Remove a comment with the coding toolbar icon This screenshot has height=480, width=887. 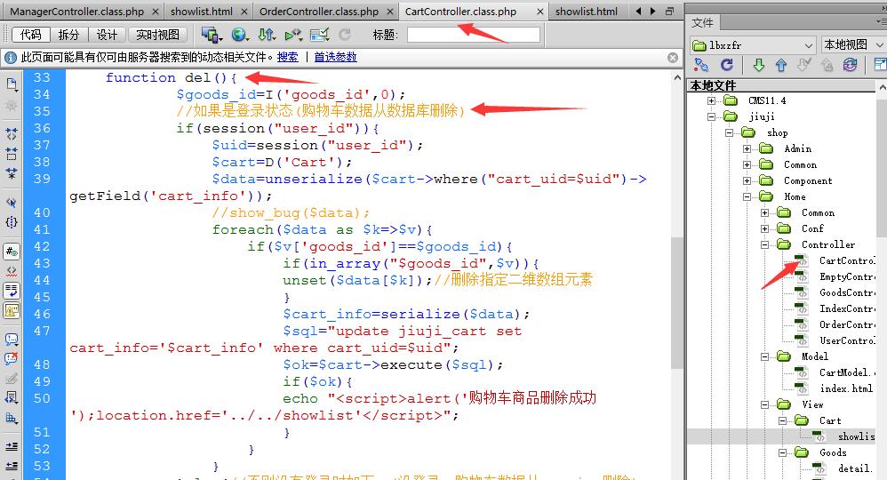[x=12, y=358]
